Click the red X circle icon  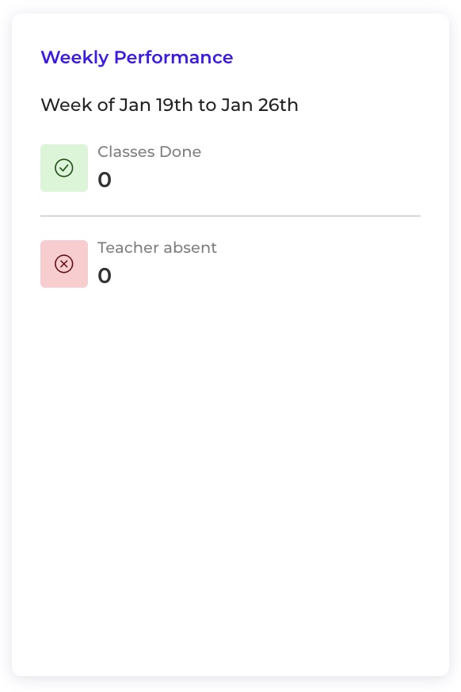[x=64, y=264]
